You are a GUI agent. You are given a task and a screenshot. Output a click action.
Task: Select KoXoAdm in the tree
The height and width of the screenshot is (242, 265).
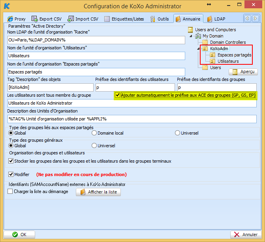(219, 49)
